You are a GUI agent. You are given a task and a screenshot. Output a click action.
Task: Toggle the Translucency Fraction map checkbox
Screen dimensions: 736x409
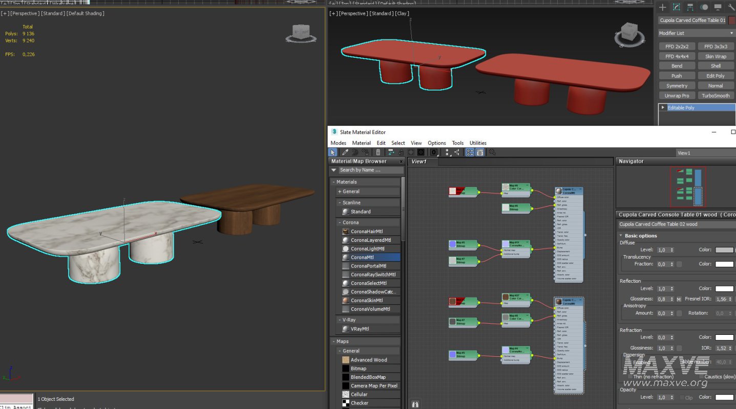(x=679, y=264)
